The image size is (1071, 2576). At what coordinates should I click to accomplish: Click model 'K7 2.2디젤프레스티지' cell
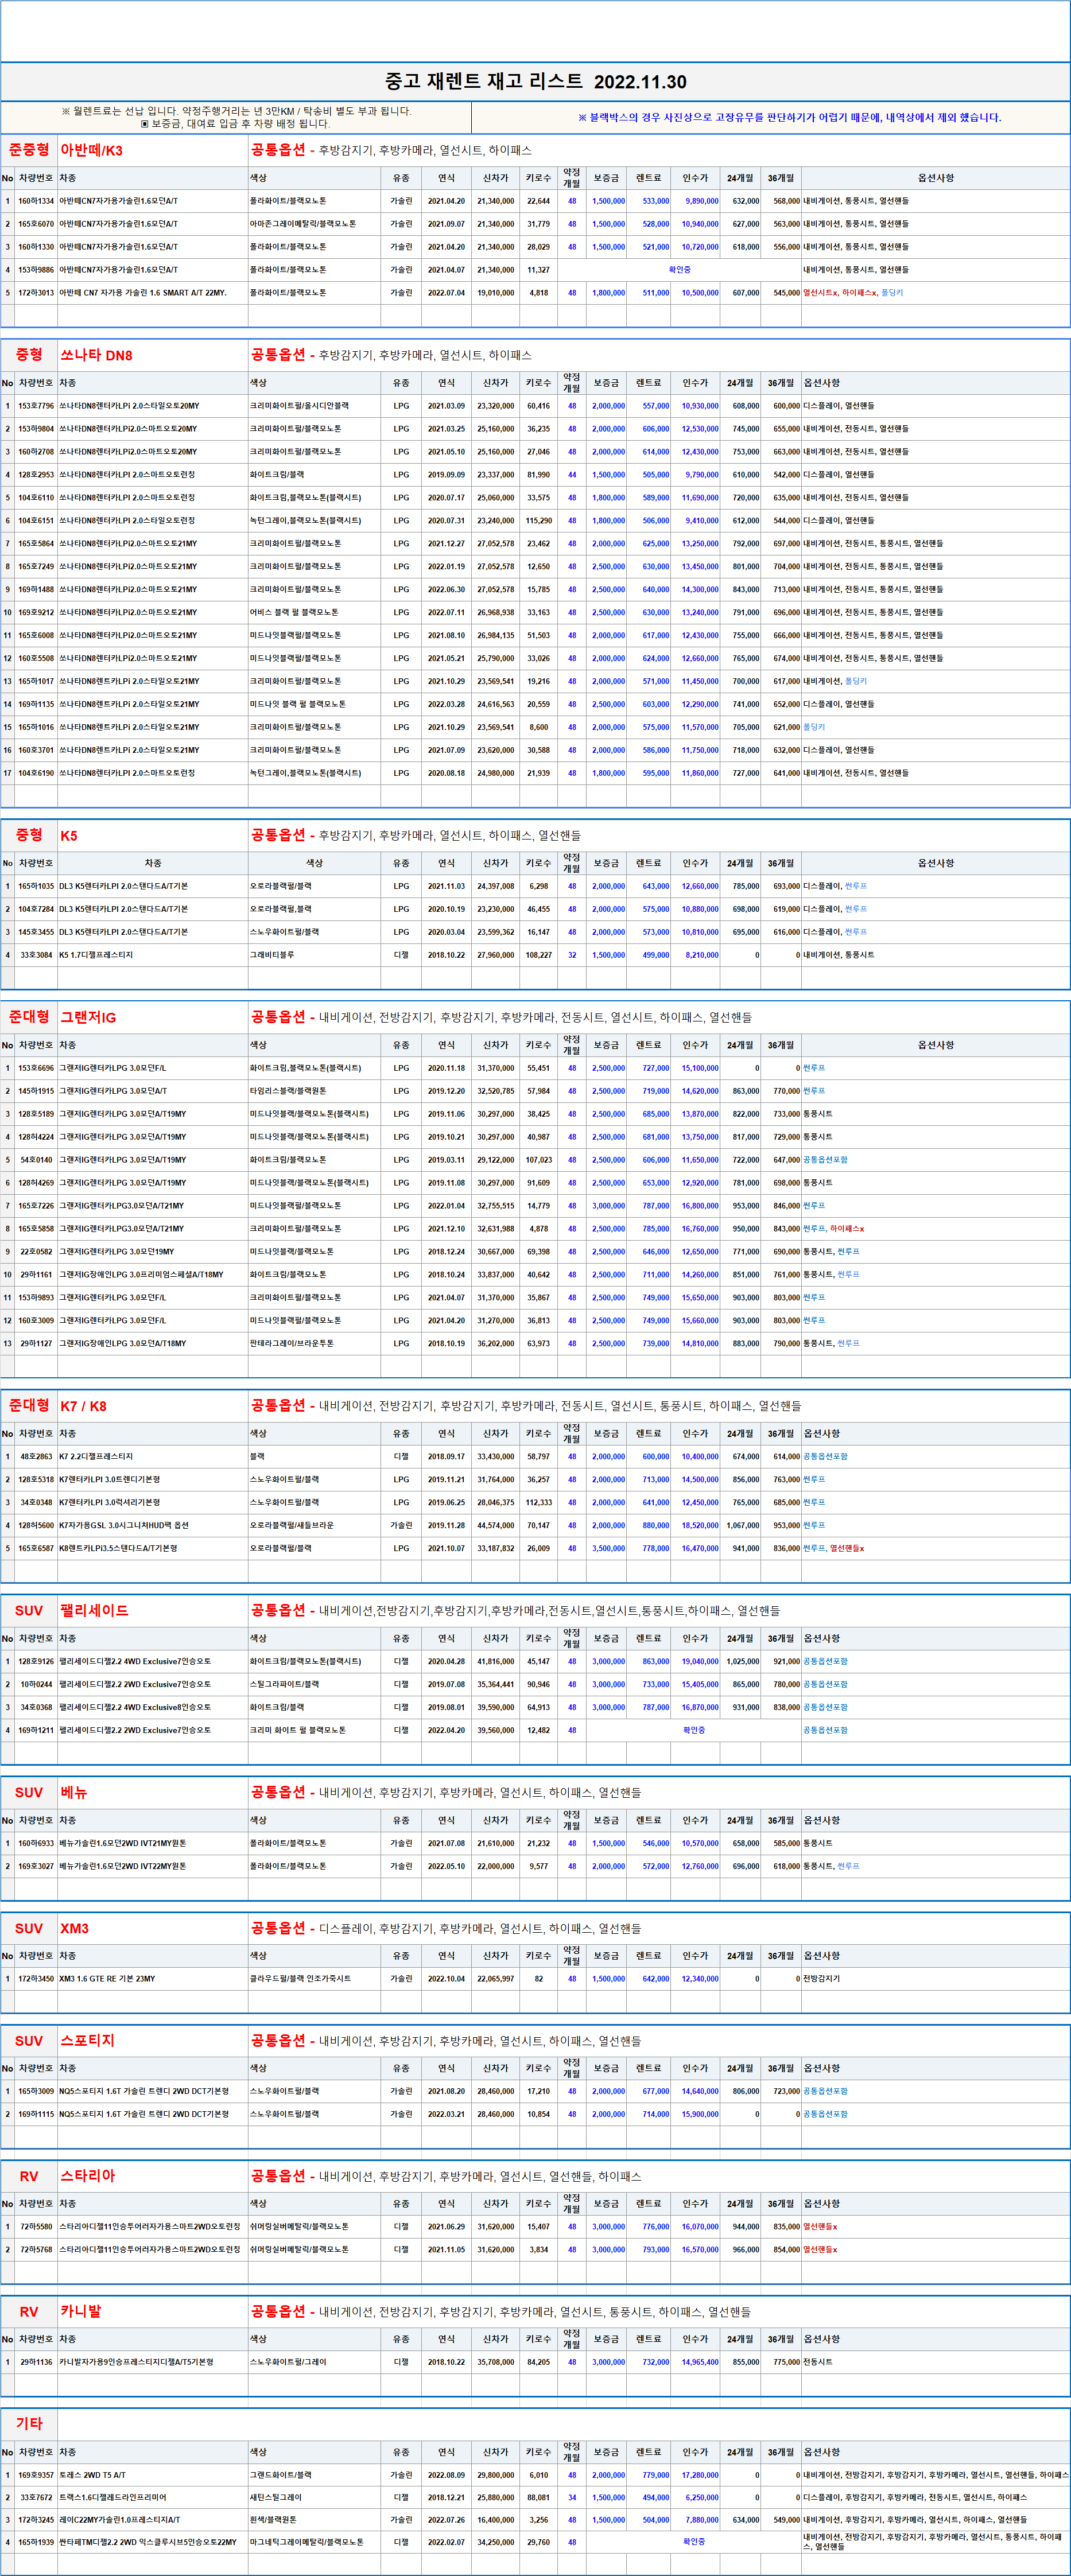[153, 1457]
